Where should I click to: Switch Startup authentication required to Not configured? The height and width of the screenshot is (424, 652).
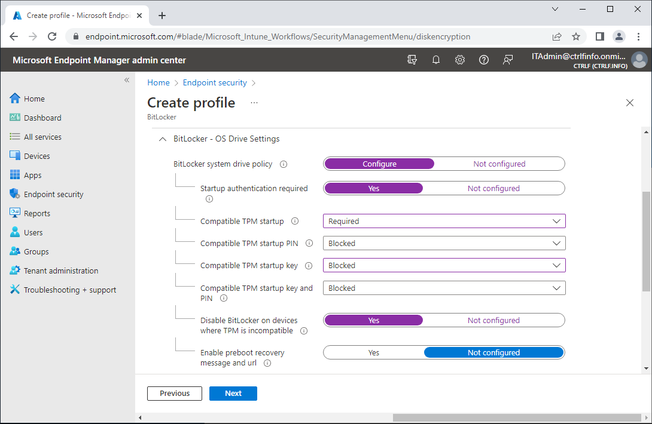coord(493,188)
